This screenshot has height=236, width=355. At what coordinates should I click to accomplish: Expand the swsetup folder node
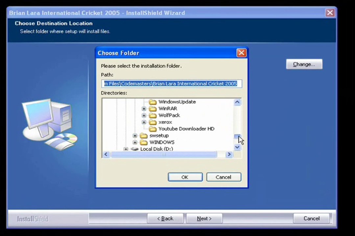point(135,136)
